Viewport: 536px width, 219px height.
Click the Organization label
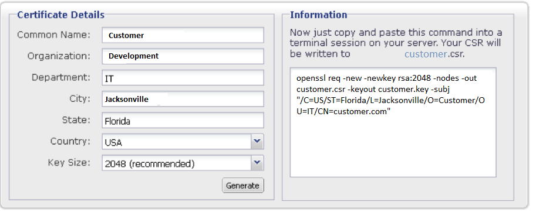59,56
